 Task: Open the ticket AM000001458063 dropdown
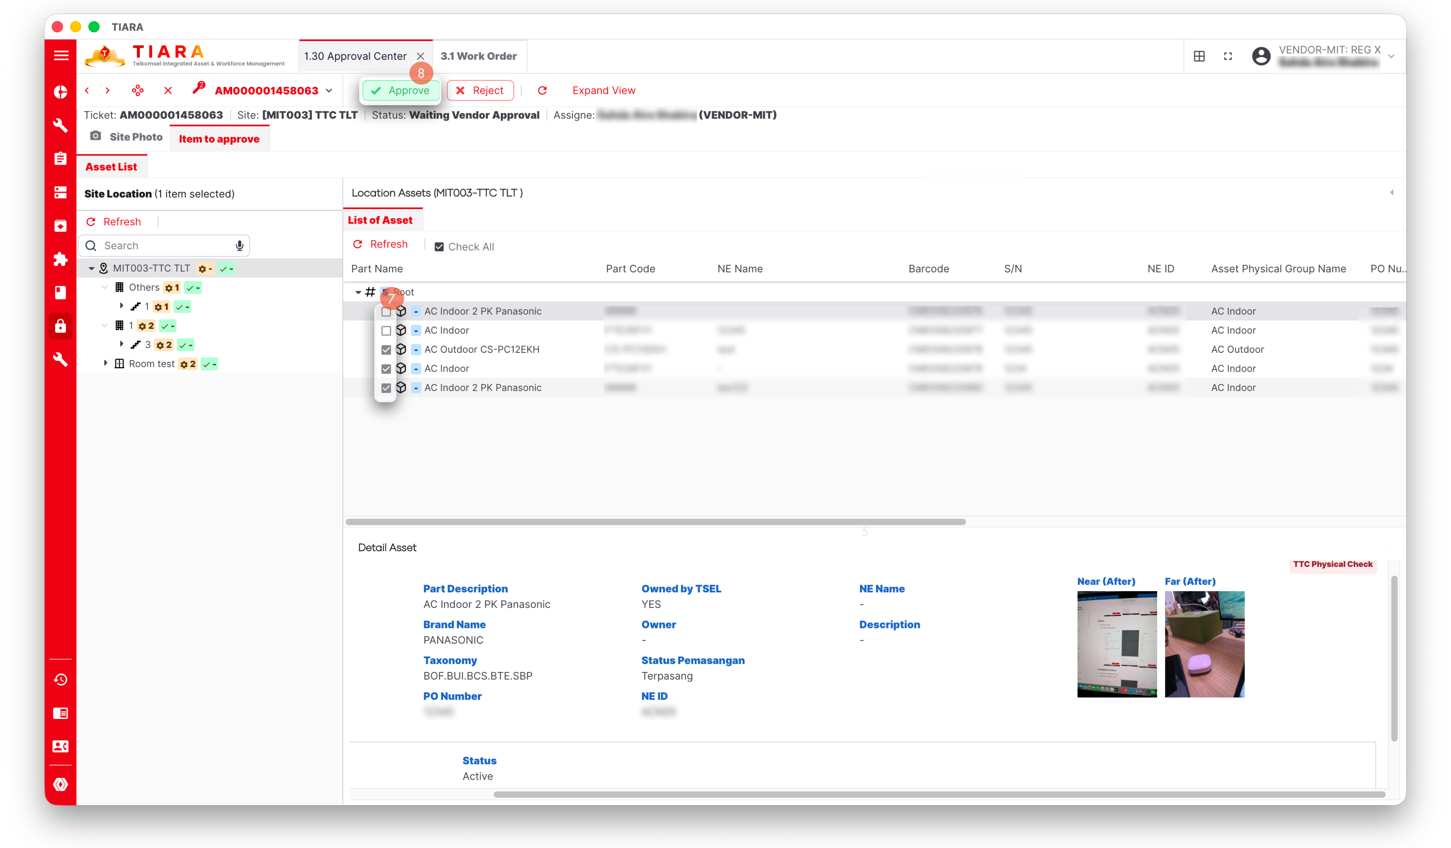[329, 90]
